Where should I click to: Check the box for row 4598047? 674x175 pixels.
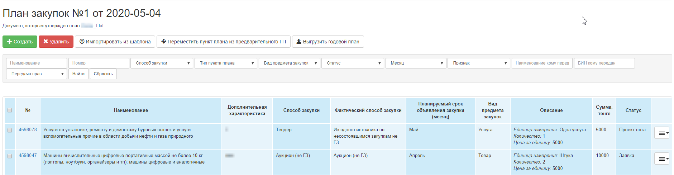coord(10,156)
